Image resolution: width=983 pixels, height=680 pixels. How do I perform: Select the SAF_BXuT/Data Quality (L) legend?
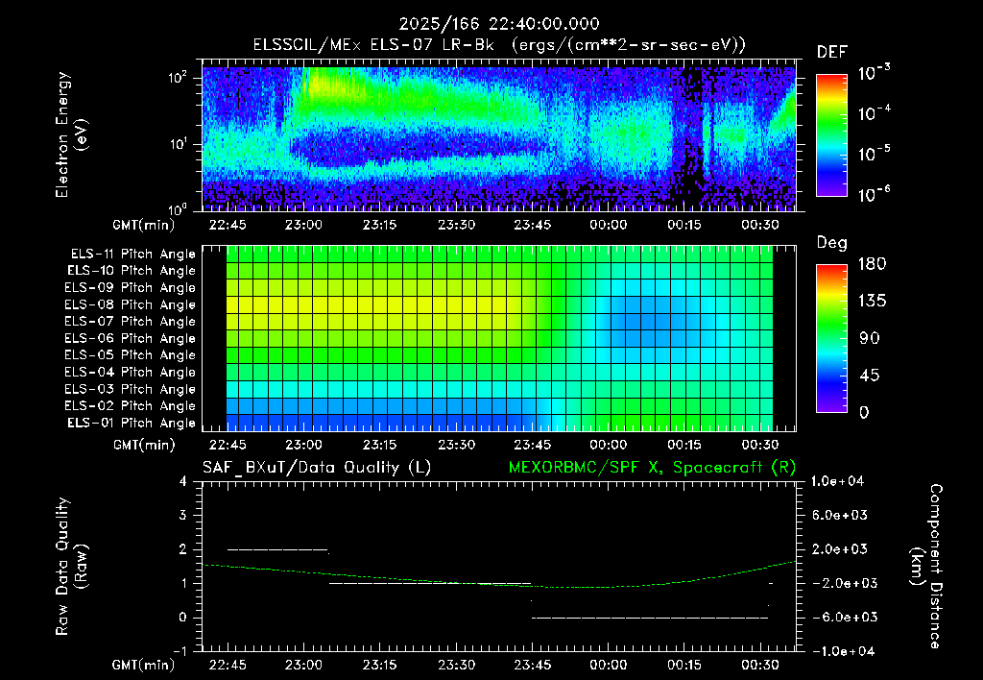[317, 468]
